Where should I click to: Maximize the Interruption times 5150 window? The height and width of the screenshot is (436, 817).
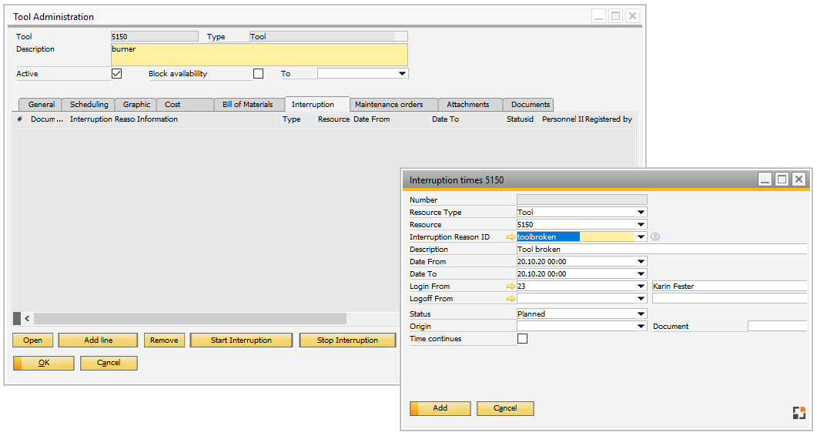782,179
